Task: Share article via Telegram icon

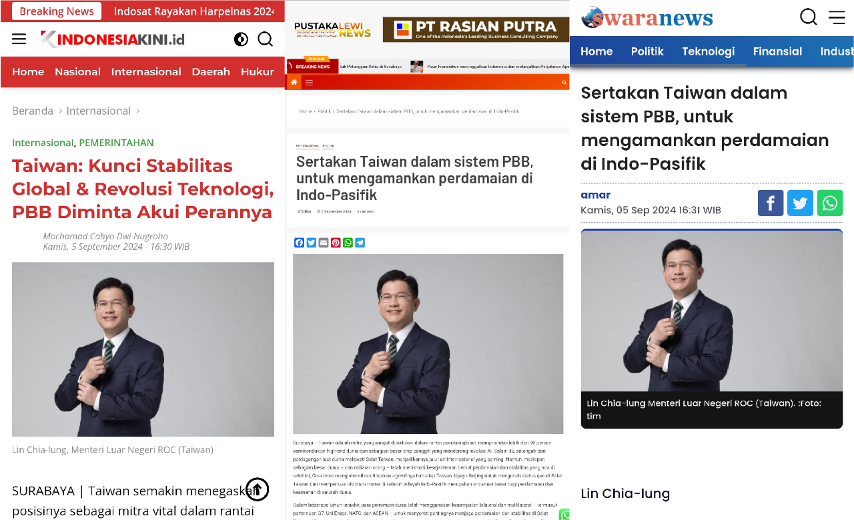Action: tap(360, 243)
